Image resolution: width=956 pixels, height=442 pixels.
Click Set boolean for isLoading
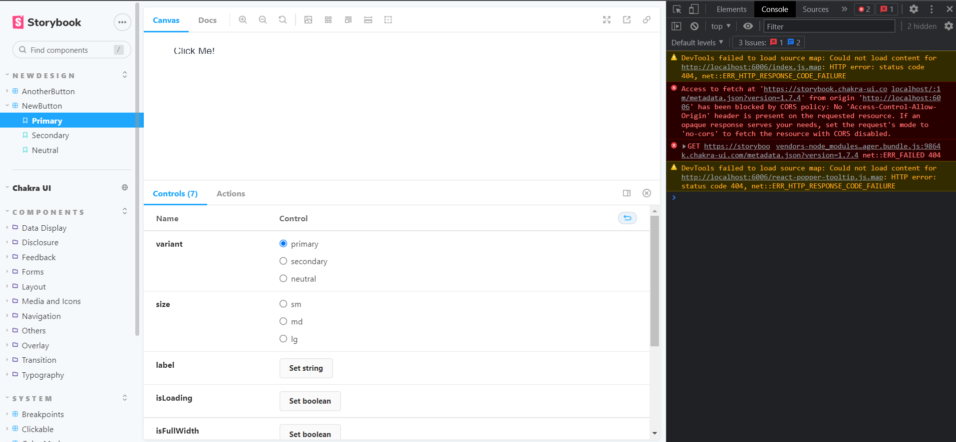pos(310,401)
